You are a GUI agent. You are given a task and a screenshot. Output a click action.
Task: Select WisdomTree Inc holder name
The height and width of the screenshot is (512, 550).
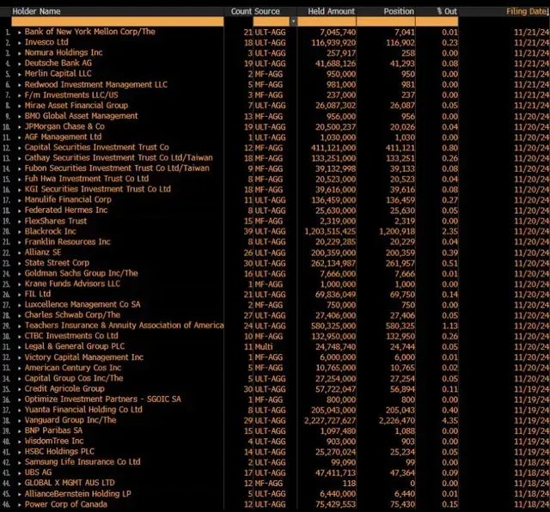point(54,442)
